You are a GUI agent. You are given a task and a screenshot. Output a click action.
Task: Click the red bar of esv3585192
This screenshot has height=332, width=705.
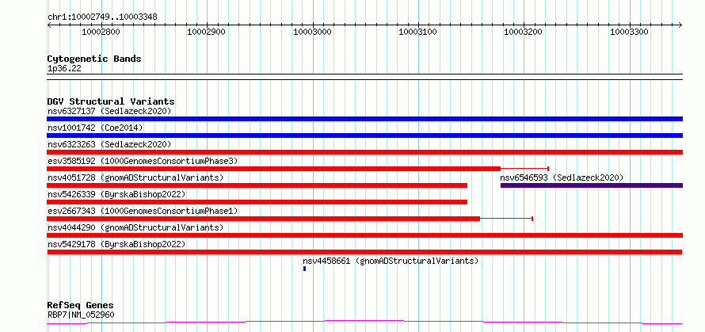[x=274, y=169]
